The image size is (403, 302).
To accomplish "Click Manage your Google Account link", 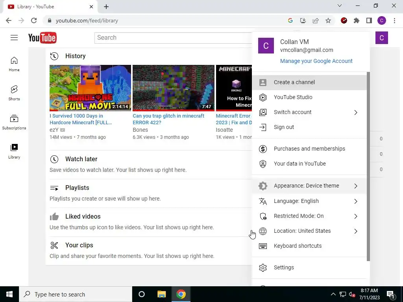I will [316, 61].
